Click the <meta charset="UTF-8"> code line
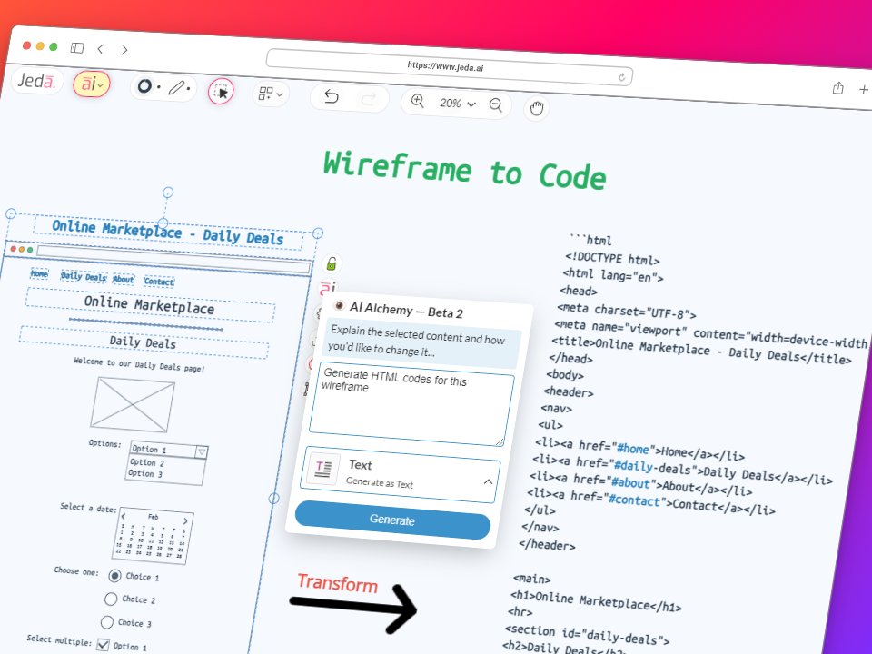Screen dimensions: 872x654 coord(627,311)
